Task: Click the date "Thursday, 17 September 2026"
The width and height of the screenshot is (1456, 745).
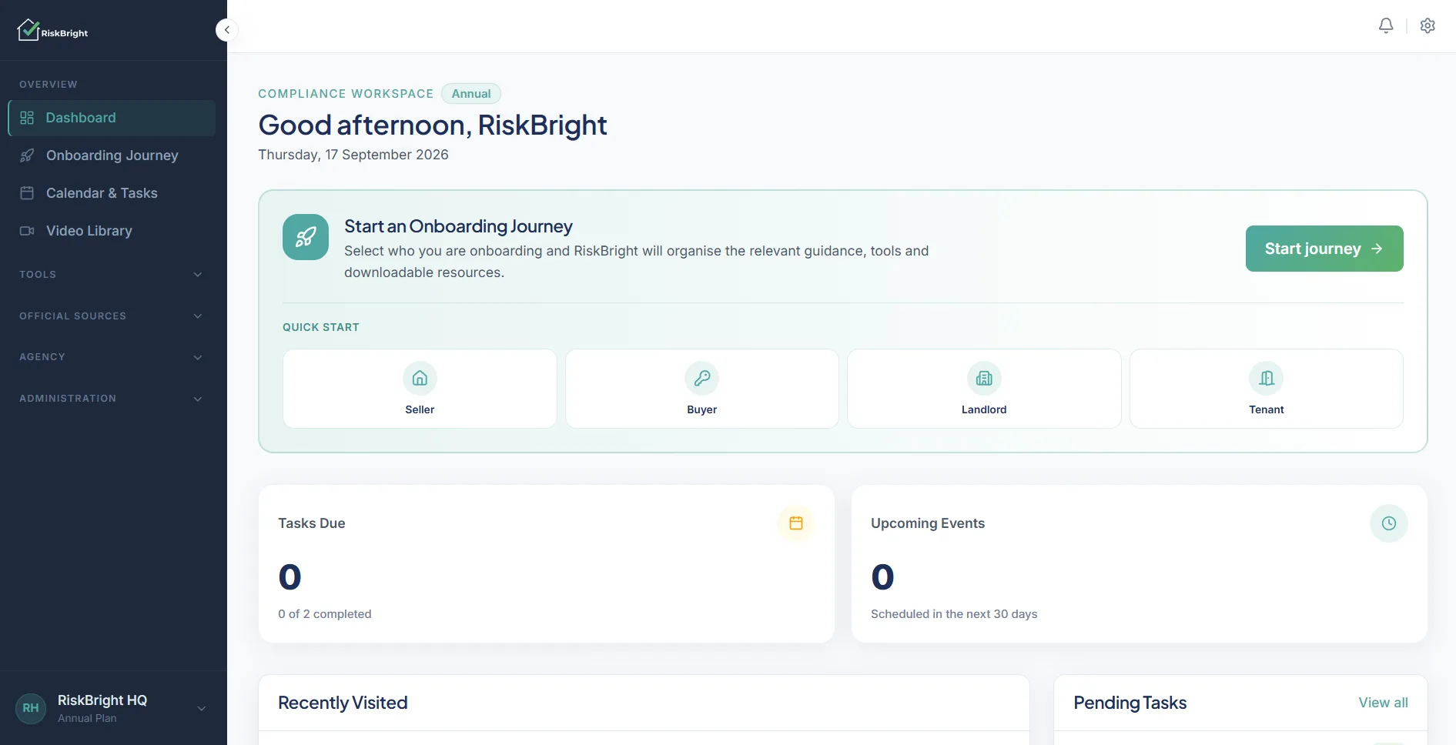Action: (353, 155)
